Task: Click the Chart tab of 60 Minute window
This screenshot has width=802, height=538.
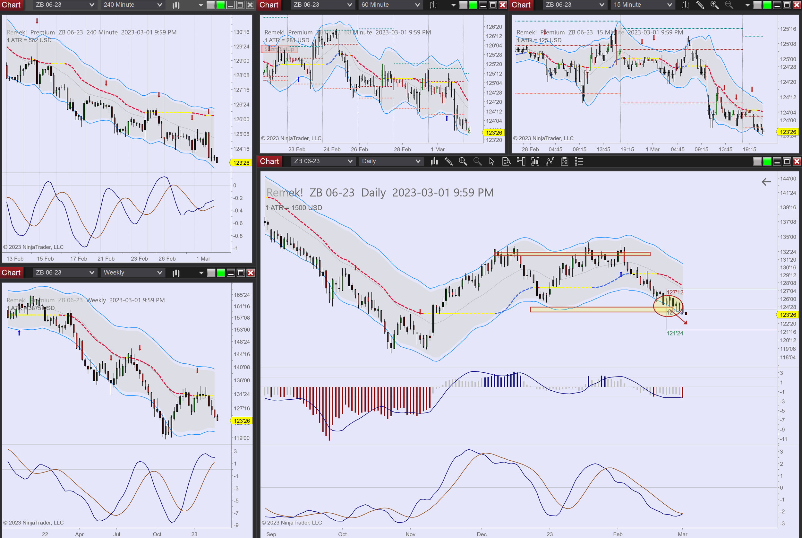Action: [269, 5]
